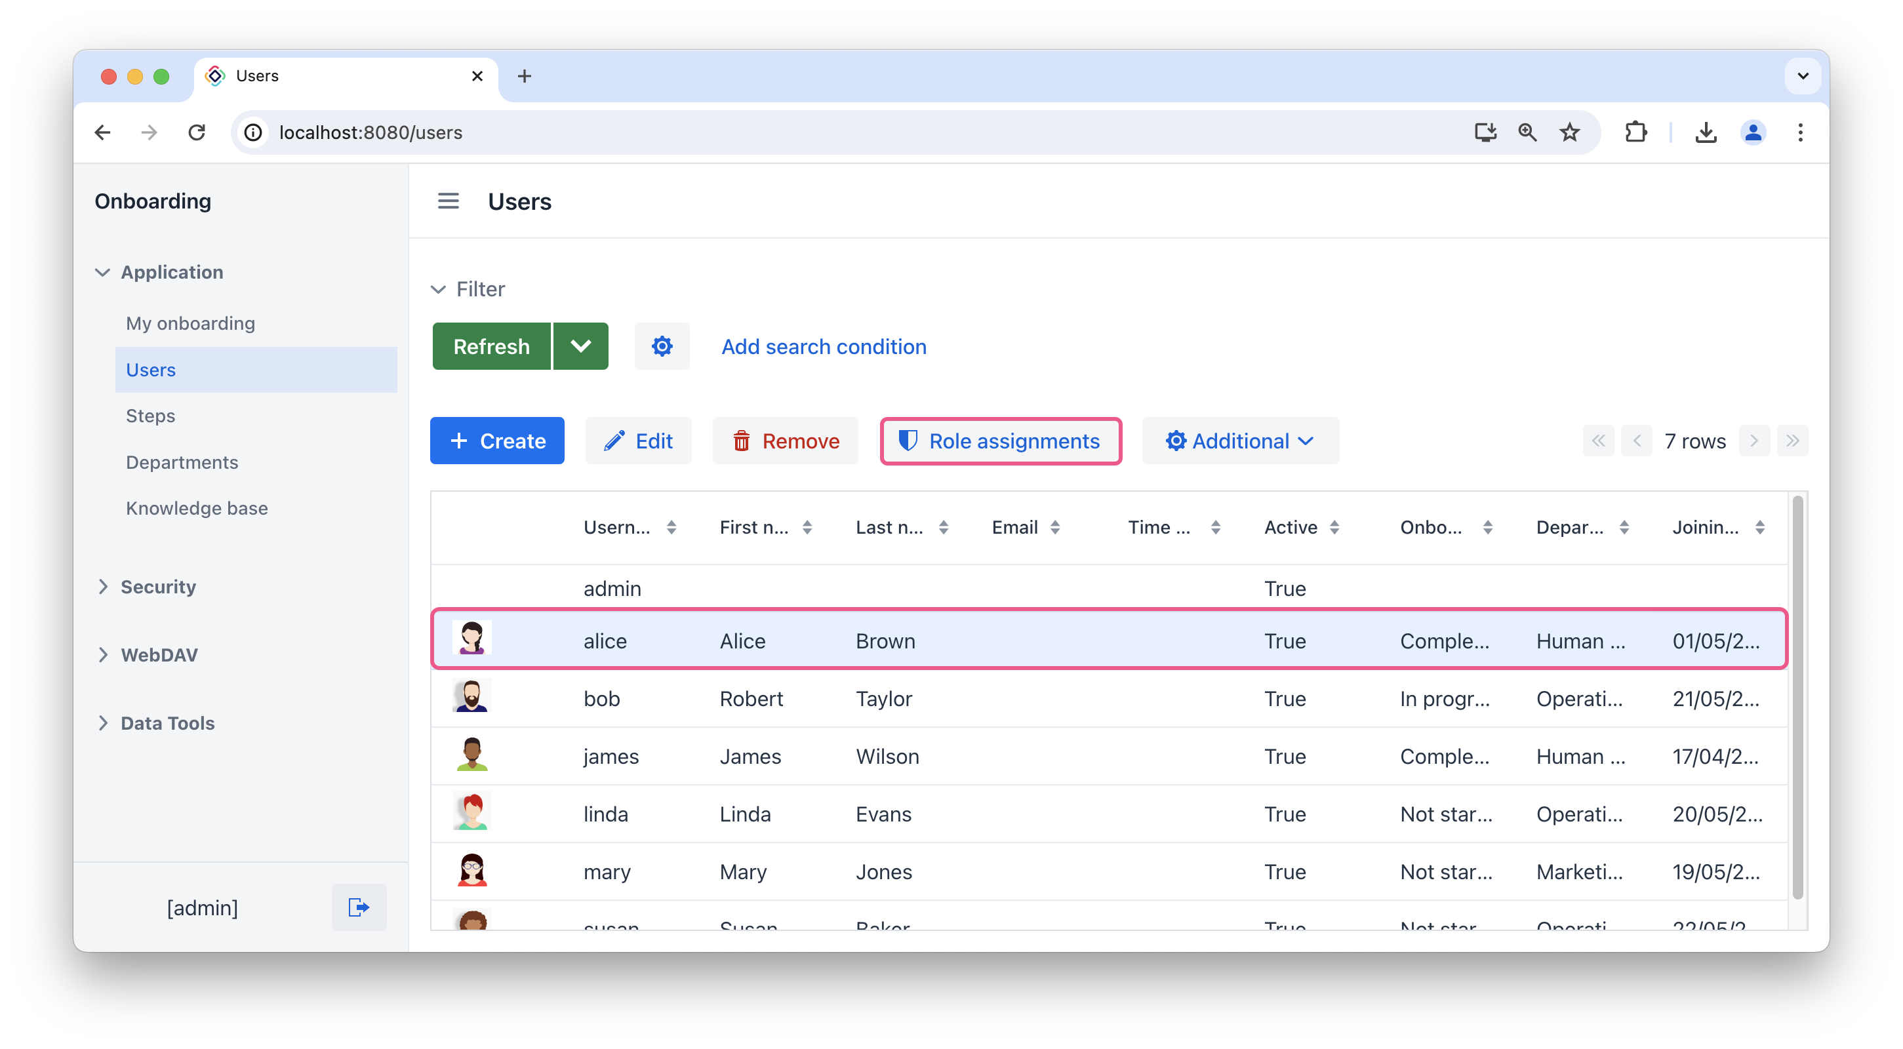Expand the Application sidebar section
The image size is (1903, 1049).
pos(102,271)
